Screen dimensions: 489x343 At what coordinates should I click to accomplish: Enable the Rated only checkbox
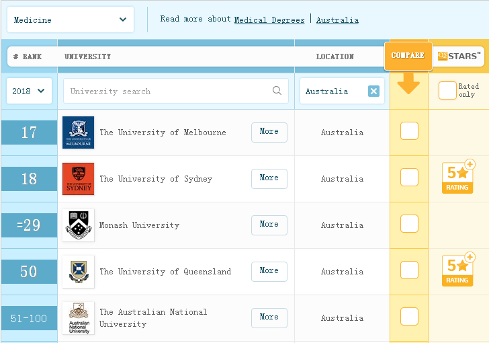tap(447, 90)
